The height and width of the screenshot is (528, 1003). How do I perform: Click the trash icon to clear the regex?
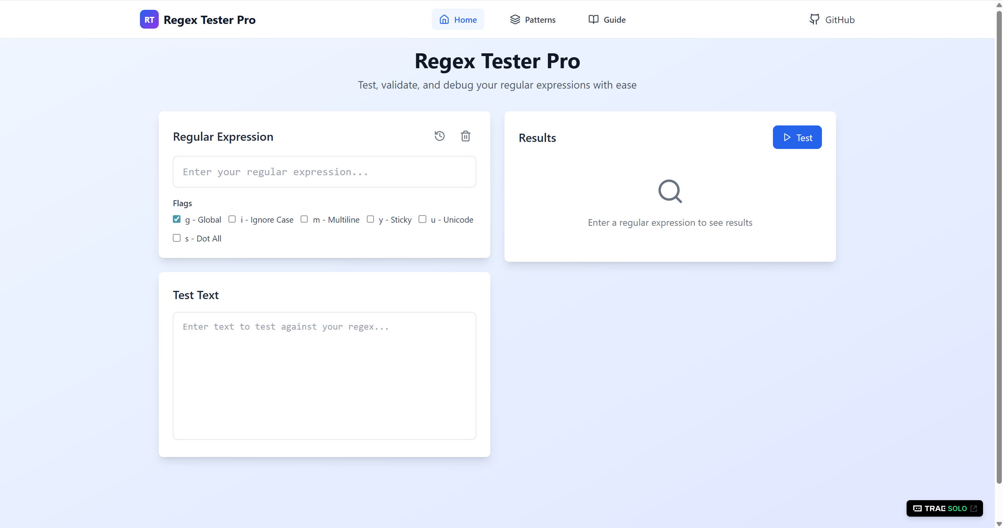[465, 136]
